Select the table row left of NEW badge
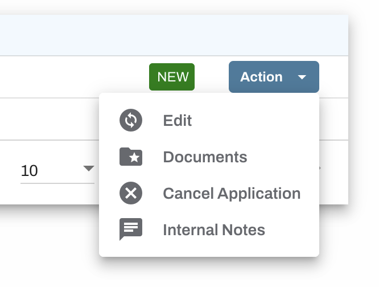Viewport: 379px width, 287px height. pyautogui.click(x=72, y=77)
